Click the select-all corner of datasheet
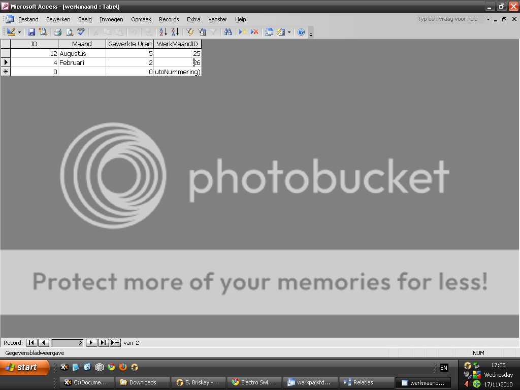The image size is (520, 390). tap(5, 44)
